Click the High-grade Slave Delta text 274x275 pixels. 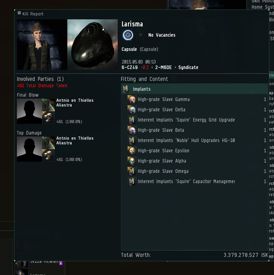(x=161, y=110)
